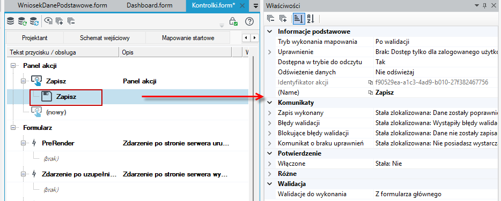This screenshot has width=501, height=201.
Task: Close the Właściwości panel
Action: coord(493,5)
